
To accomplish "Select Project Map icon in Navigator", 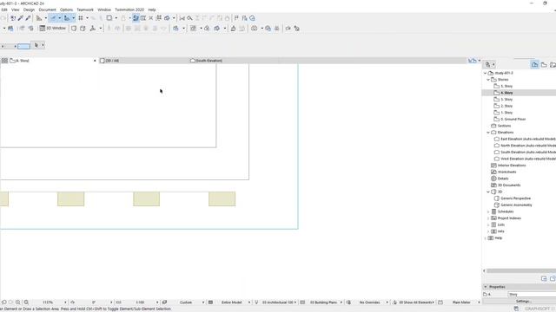I will (x=535, y=65).
